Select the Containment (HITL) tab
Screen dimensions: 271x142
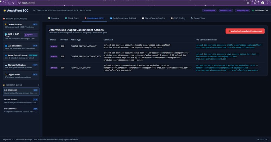(x=94, y=18)
